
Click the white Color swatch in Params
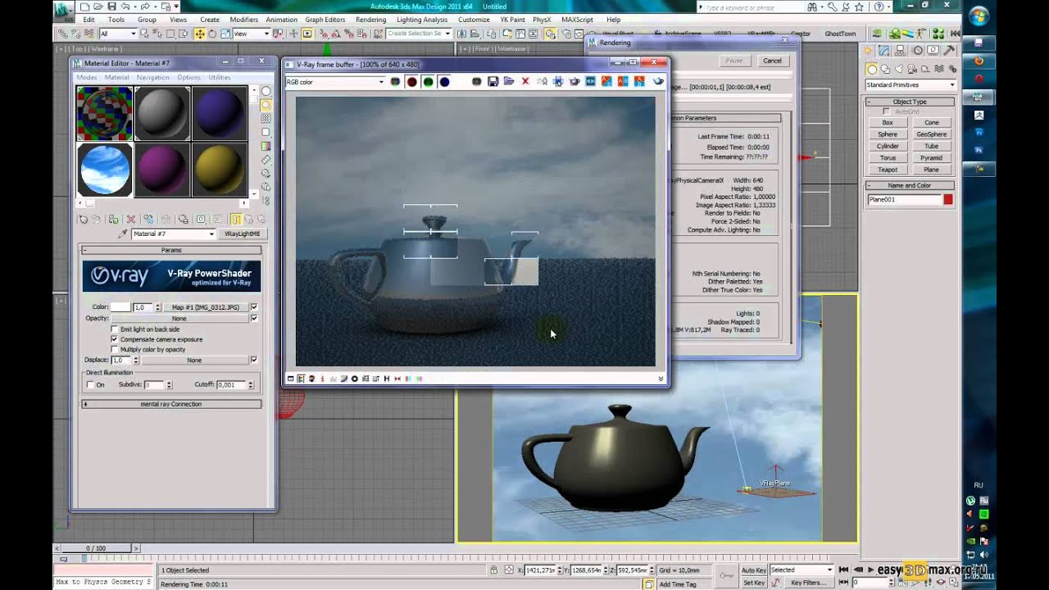pyautogui.click(x=120, y=307)
